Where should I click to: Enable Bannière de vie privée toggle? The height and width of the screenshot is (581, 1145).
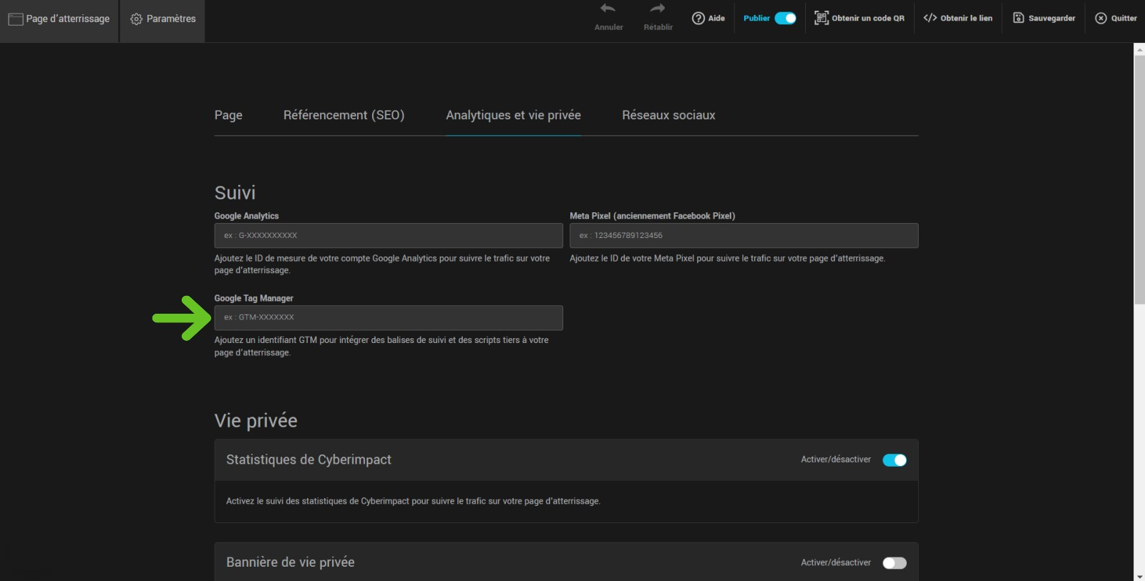(x=894, y=563)
